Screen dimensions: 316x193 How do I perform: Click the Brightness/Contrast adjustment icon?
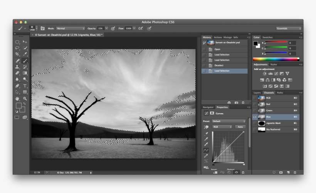click(x=264, y=74)
